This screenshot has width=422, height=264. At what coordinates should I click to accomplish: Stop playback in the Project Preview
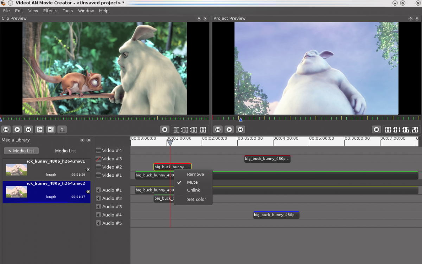(376, 130)
